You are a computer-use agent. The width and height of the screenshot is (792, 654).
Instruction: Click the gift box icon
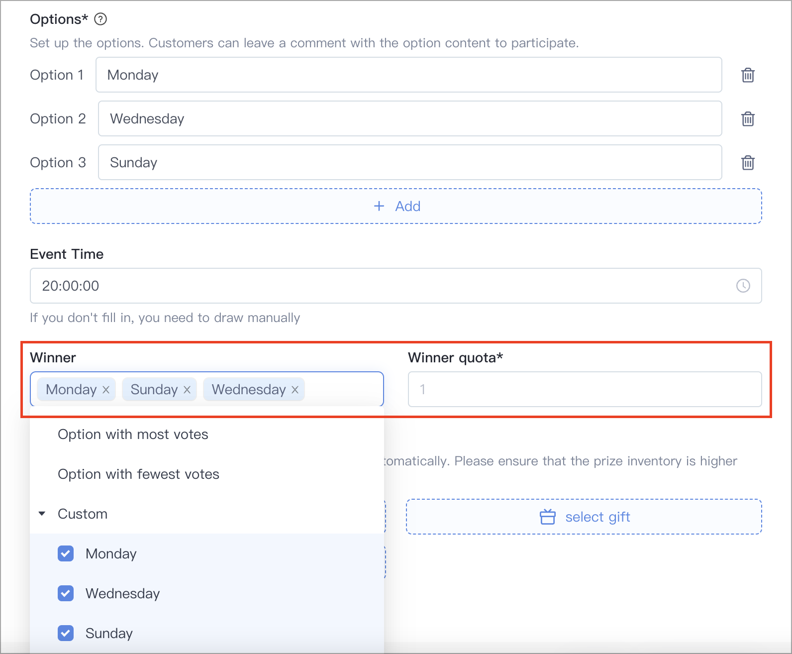tap(547, 517)
